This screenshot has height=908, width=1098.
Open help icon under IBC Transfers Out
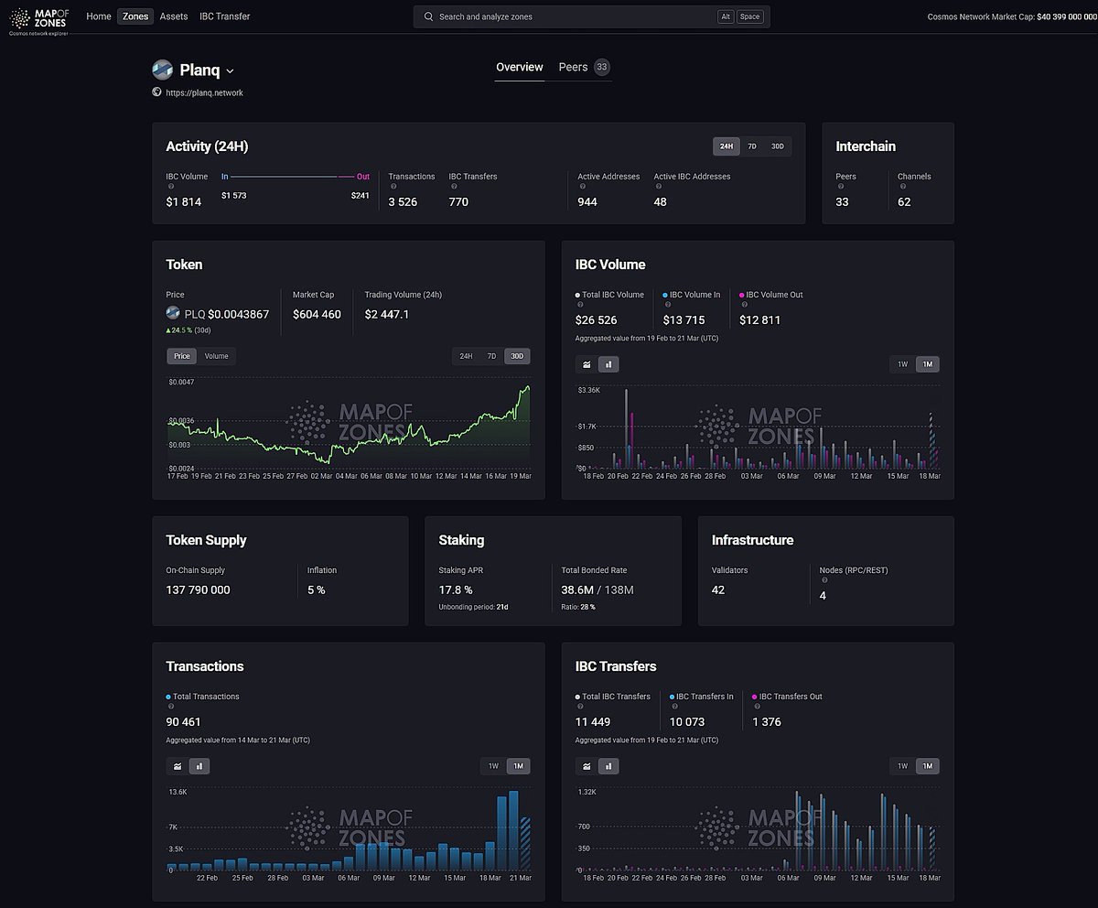pyautogui.click(x=756, y=707)
